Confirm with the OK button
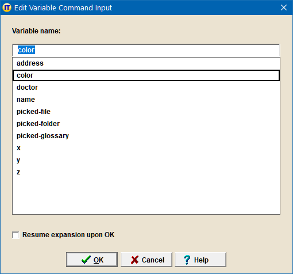Screen dimensions: 293x274 click(x=92, y=260)
